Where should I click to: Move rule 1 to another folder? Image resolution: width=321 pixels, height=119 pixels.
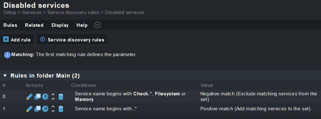click(45, 109)
